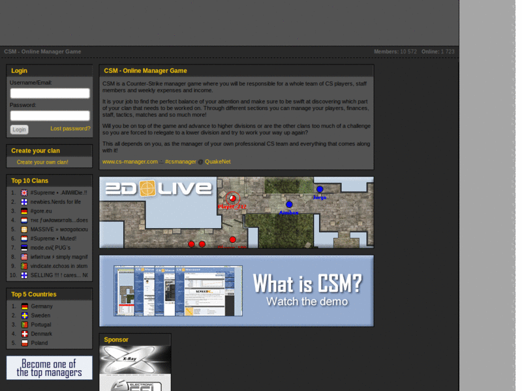The image size is (522, 391).
Task: Click the flag icon beside mode.evil PUG's
Action: point(24,248)
